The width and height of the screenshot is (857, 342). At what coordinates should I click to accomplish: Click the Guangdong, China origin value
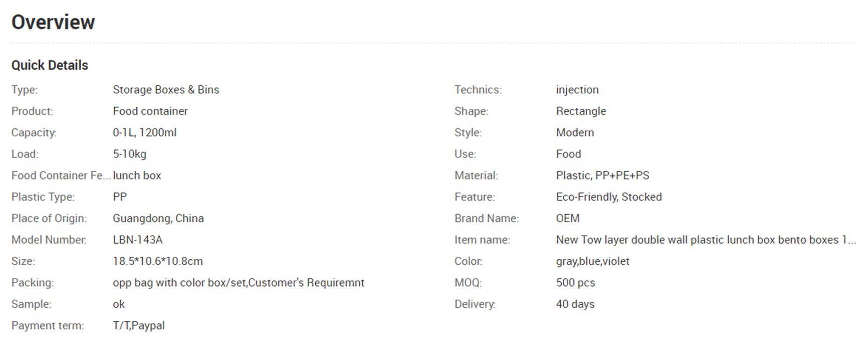tap(158, 218)
